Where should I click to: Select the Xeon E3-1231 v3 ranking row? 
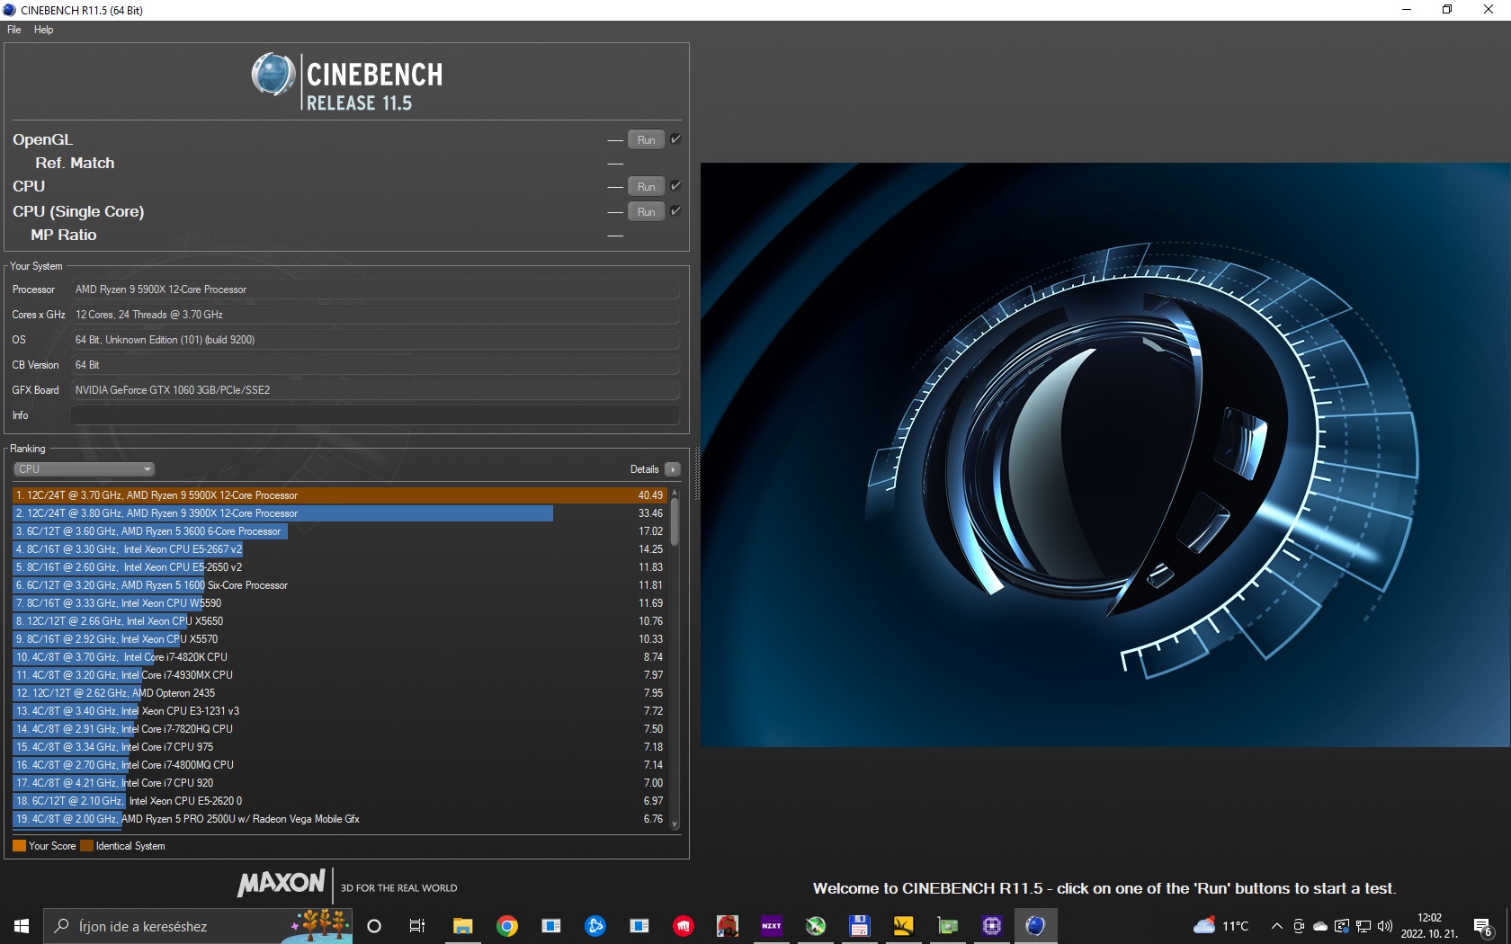[340, 711]
